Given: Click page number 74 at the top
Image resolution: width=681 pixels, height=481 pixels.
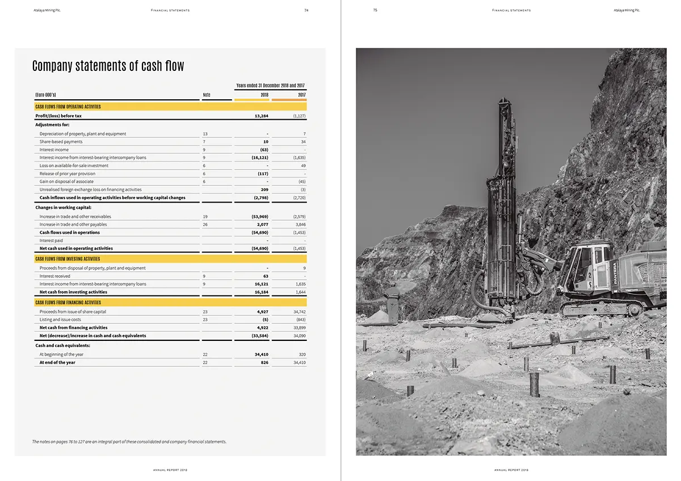Looking at the screenshot, I should [306, 10].
